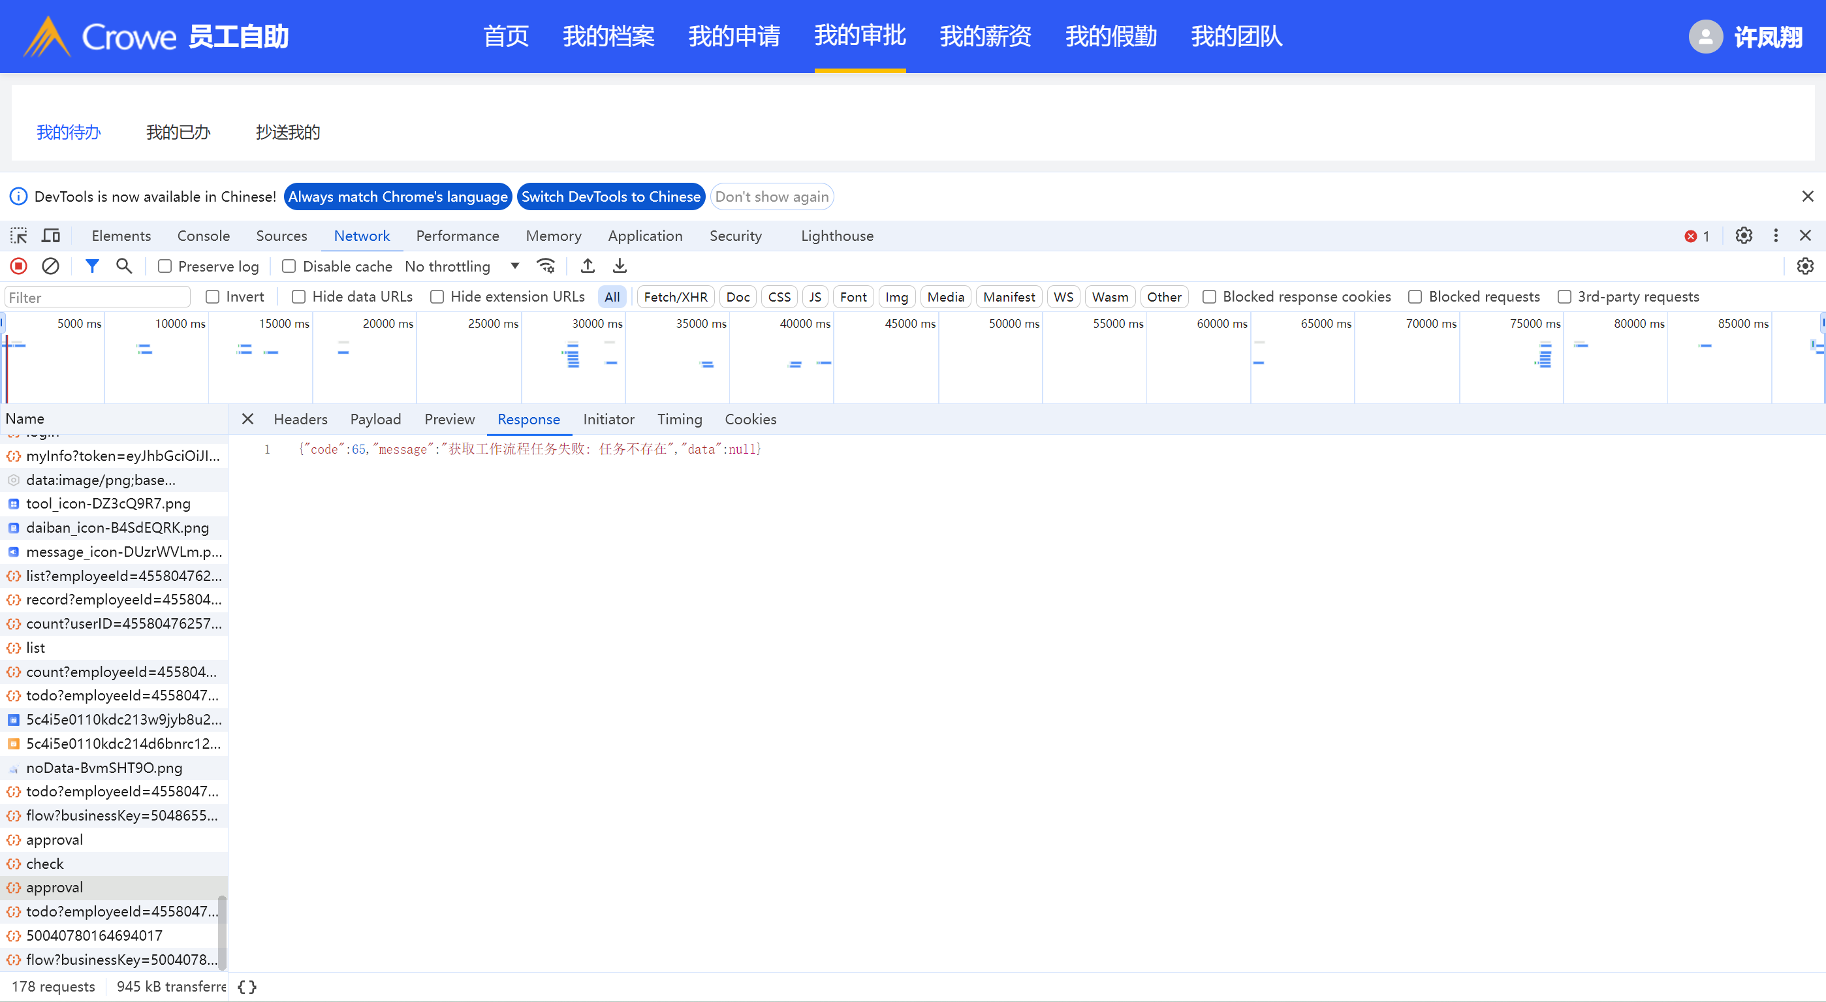Image resolution: width=1826 pixels, height=1002 pixels.
Task: Click the export HAR download icon
Action: click(x=620, y=266)
